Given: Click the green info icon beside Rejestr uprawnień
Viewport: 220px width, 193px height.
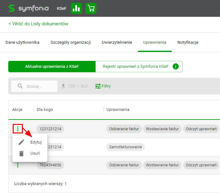Looking at the screenshot, I should coord(176,67).
